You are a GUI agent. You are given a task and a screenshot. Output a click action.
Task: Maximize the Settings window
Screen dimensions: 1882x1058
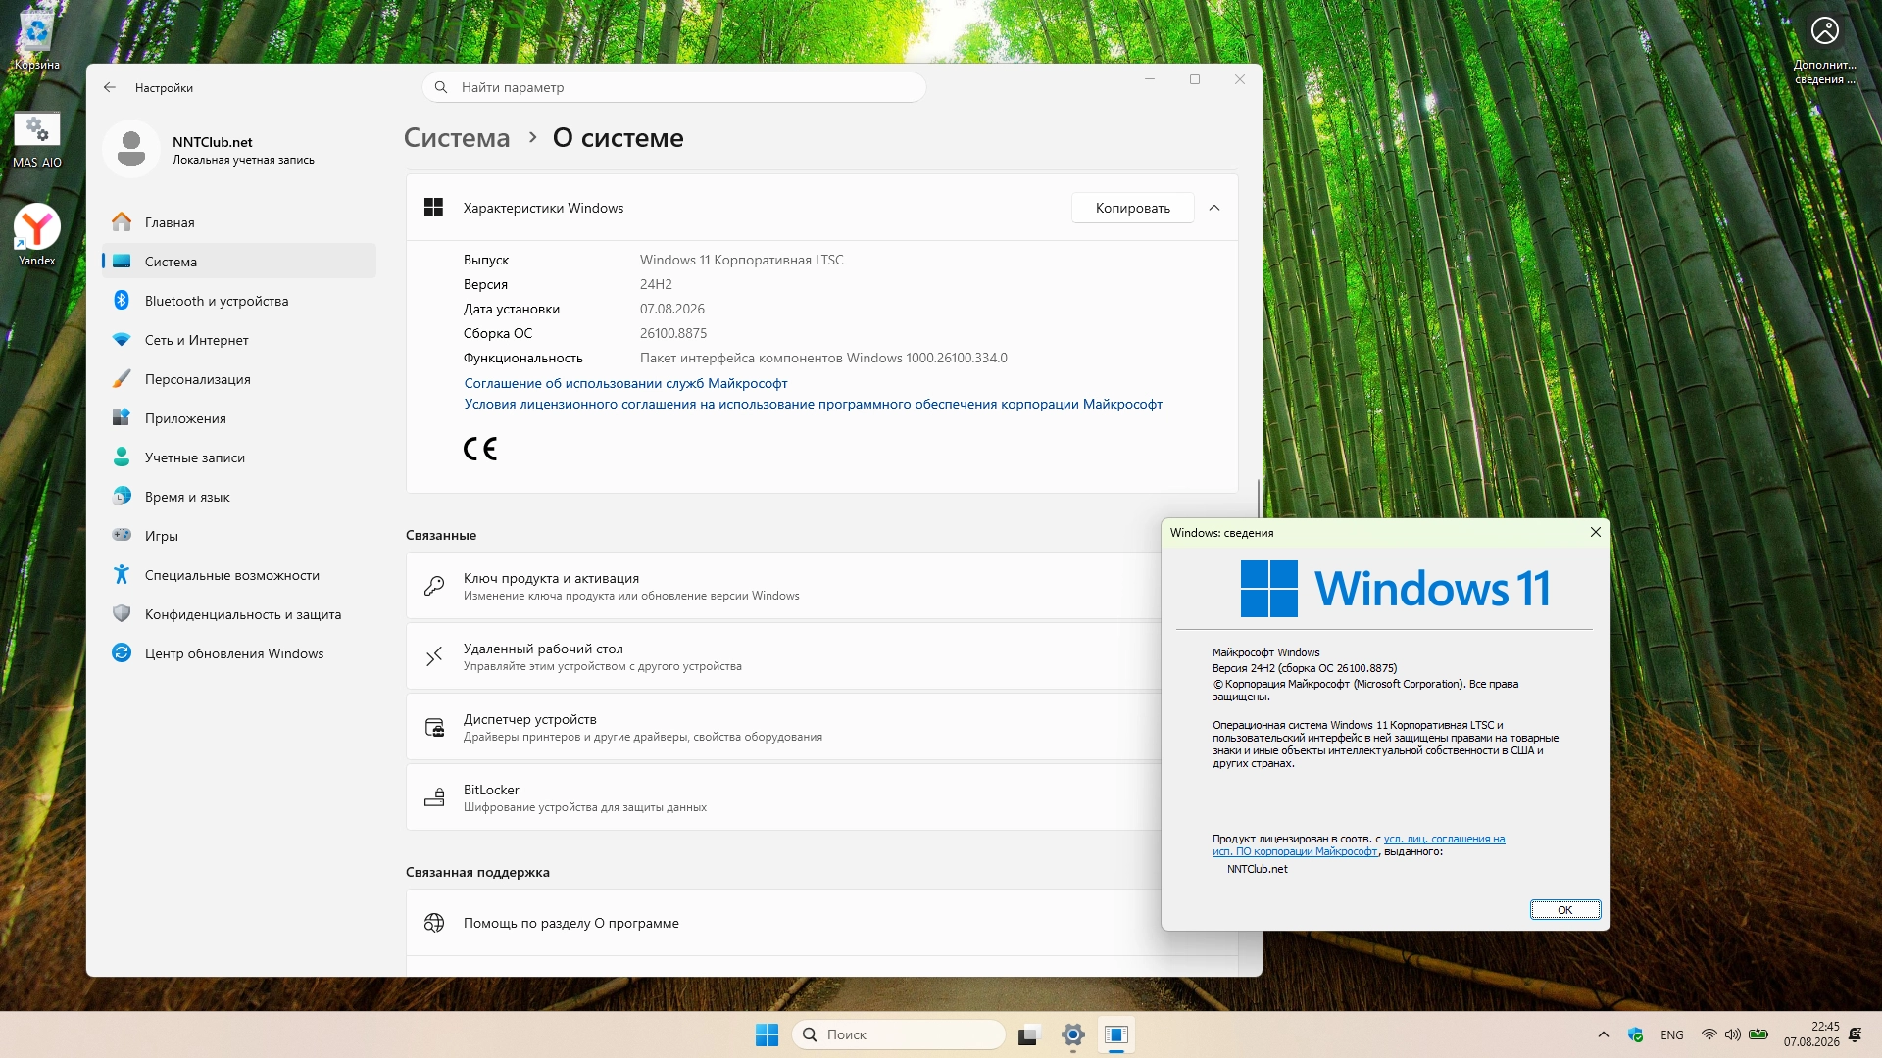pyautogui.click(x=1195, y=79)
